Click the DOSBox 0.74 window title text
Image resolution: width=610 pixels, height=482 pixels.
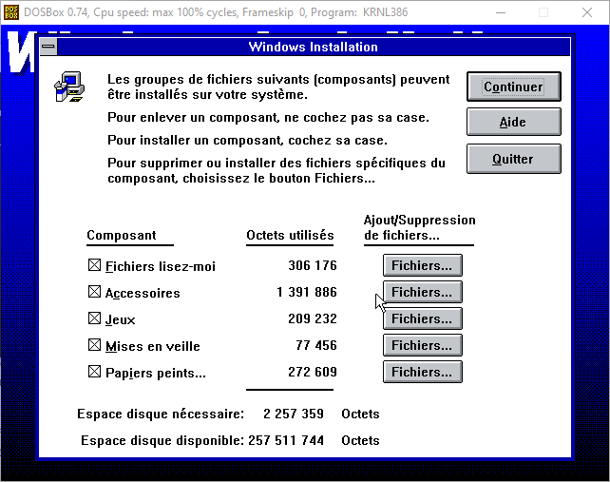coord(216,12)
